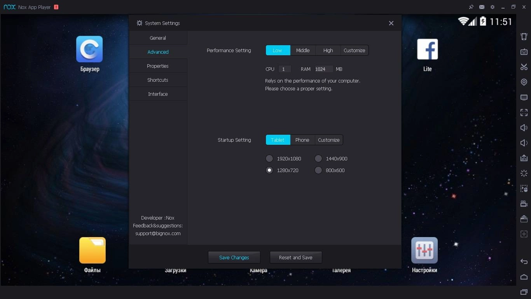The width and height of the screenshot is (531, 299).
Task: Open keyboard control mapping in sidebar
Action: (524, 52)
